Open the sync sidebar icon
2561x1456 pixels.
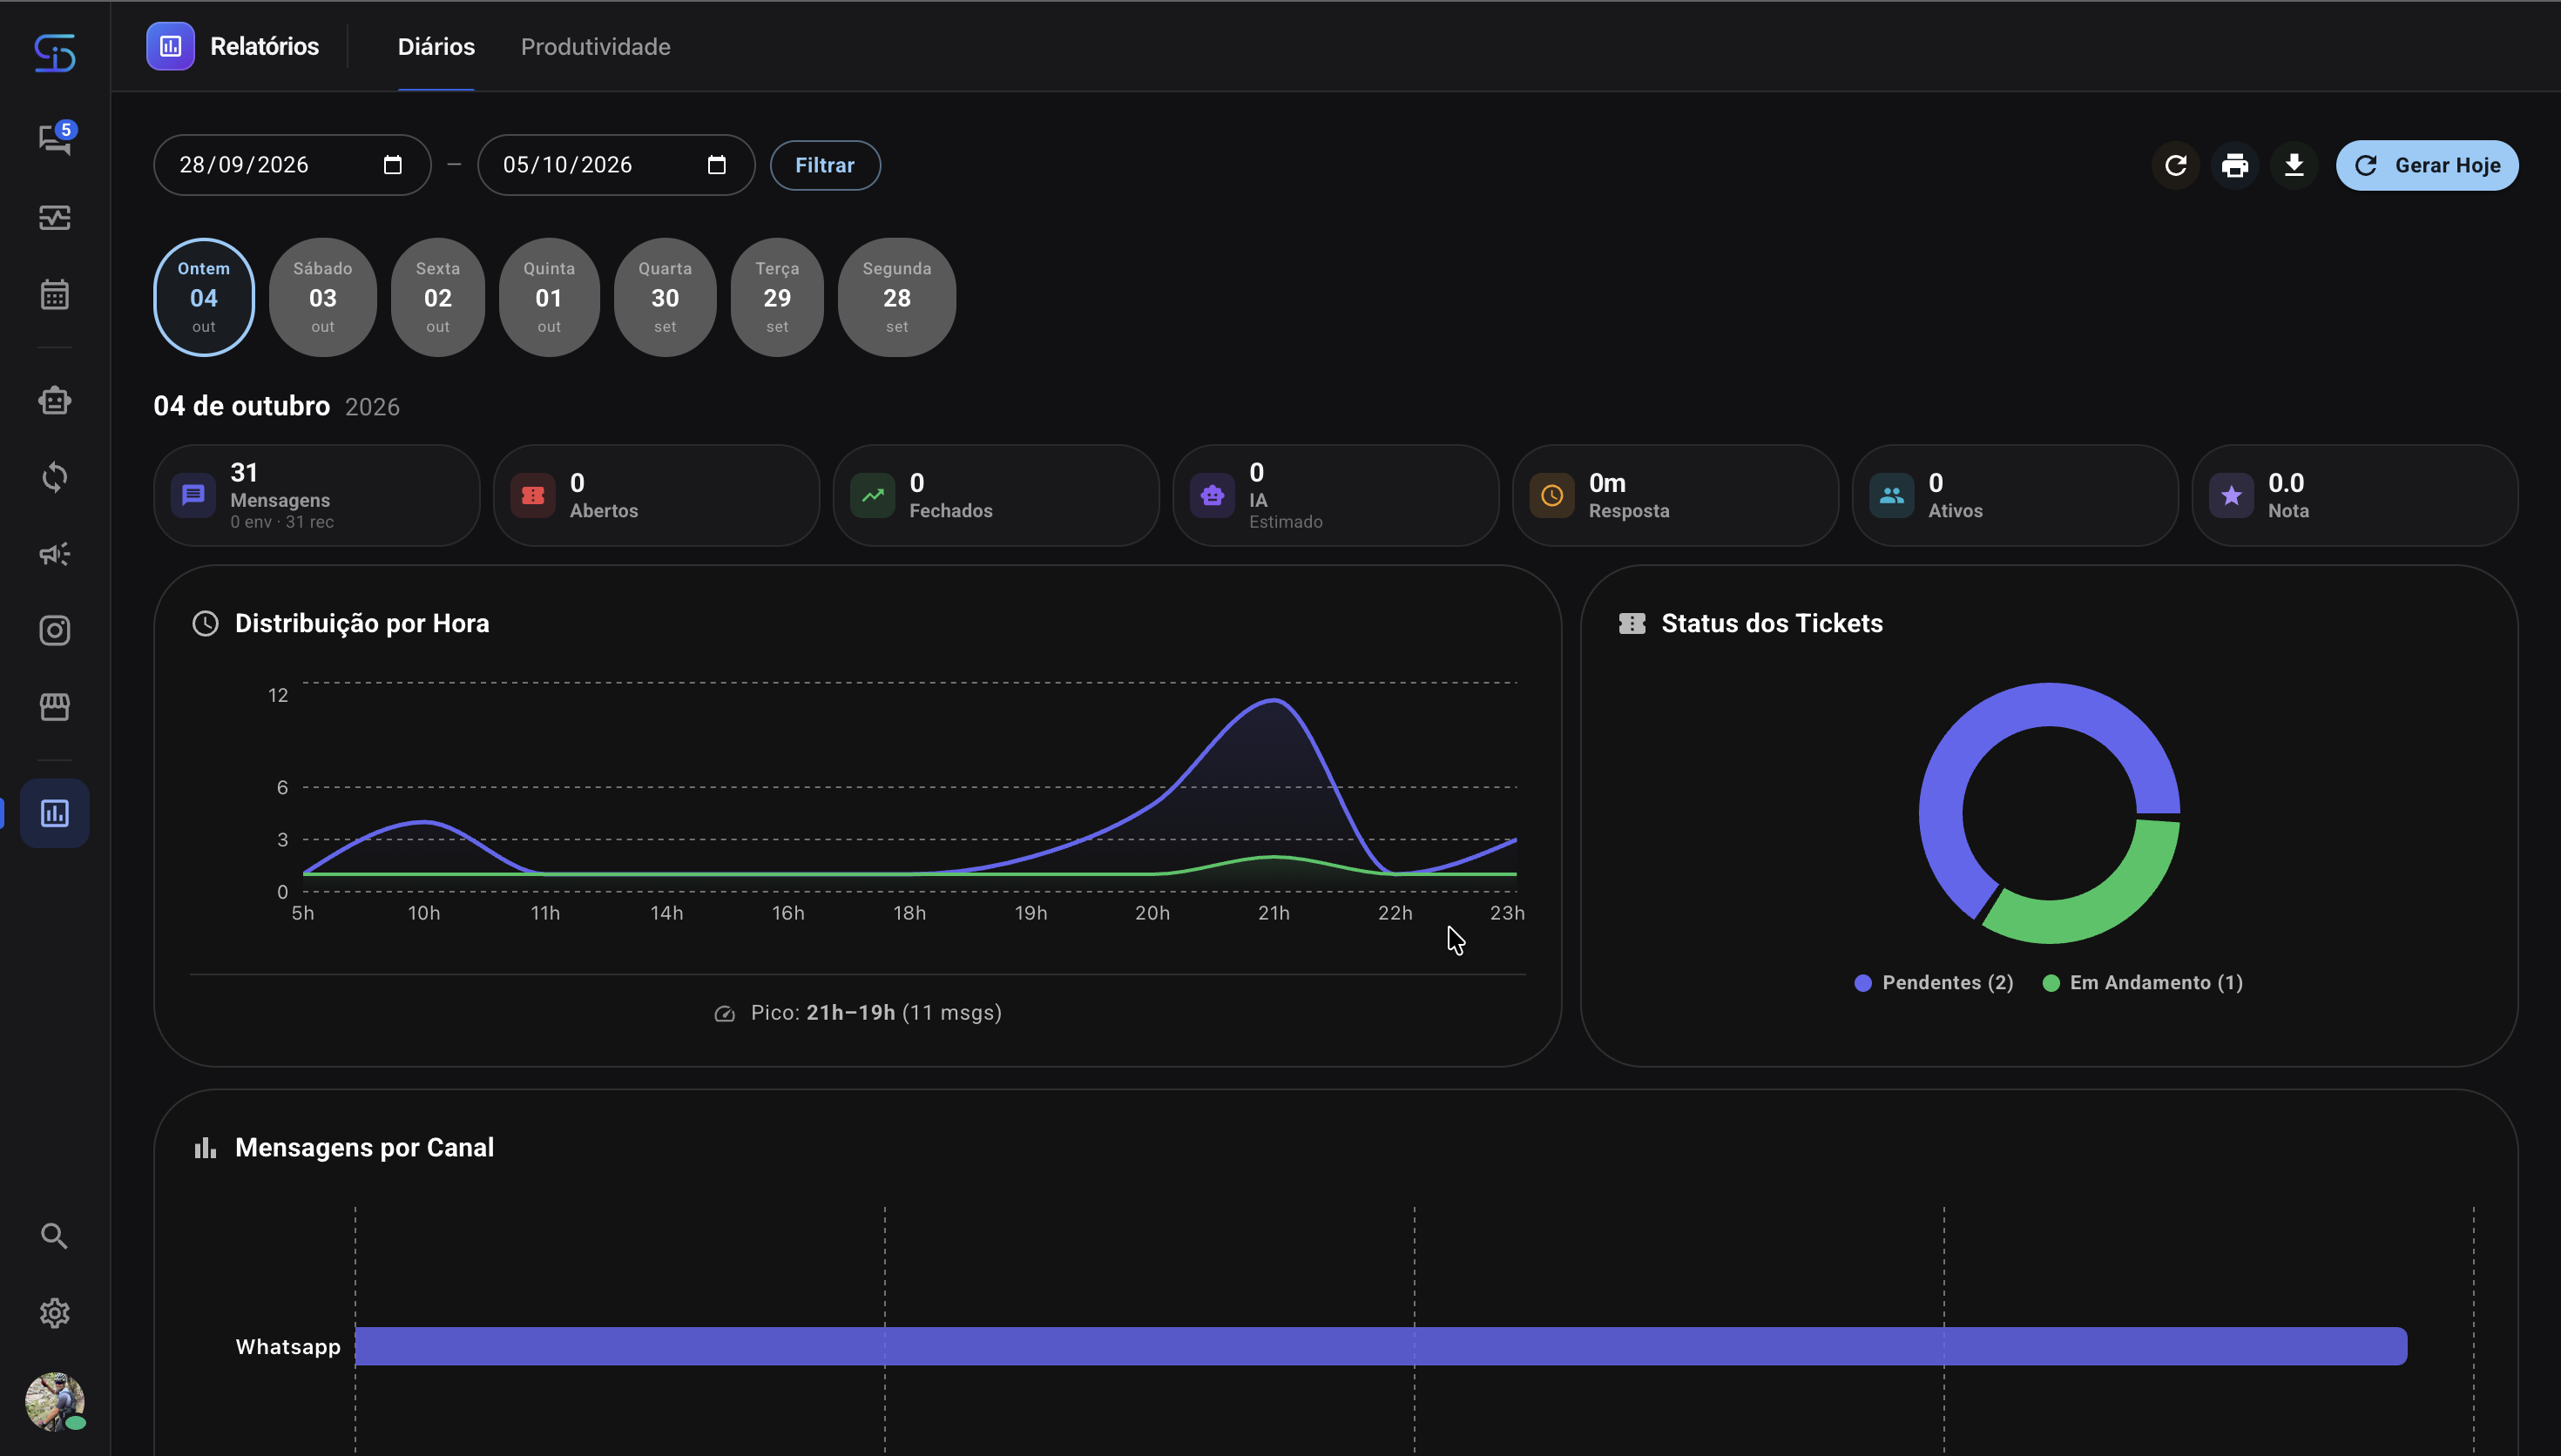click(55, 477)
